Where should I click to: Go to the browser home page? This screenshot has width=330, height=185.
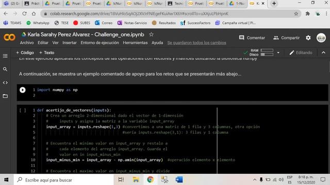click(34, 14)
